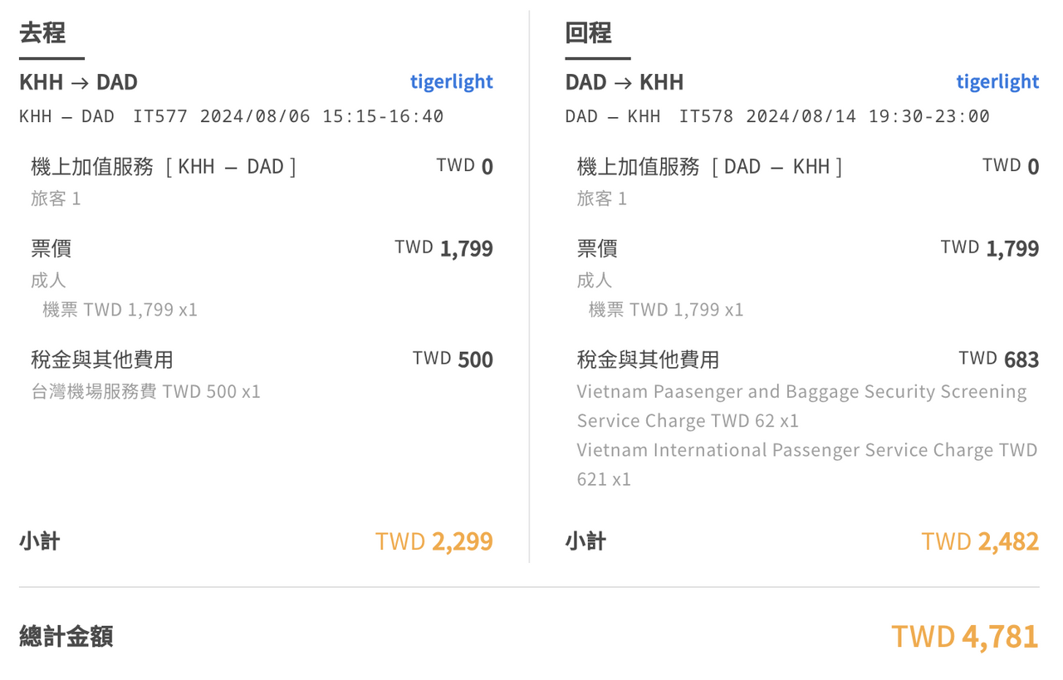Click the KHH → DAD route title
Image resolution: width=1063 pixels, height=680 pixels.
[x=78, y=82]
